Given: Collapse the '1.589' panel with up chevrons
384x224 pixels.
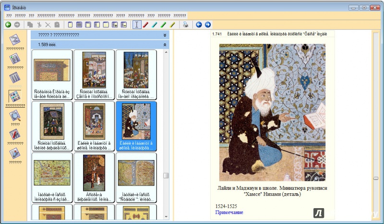Looking at the screenshot, I should point(165,45).
